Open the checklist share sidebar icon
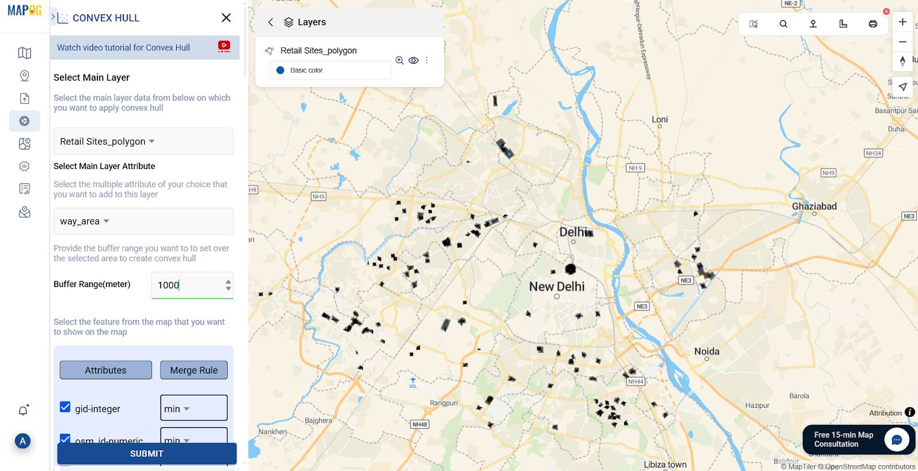 click(24, 189)
